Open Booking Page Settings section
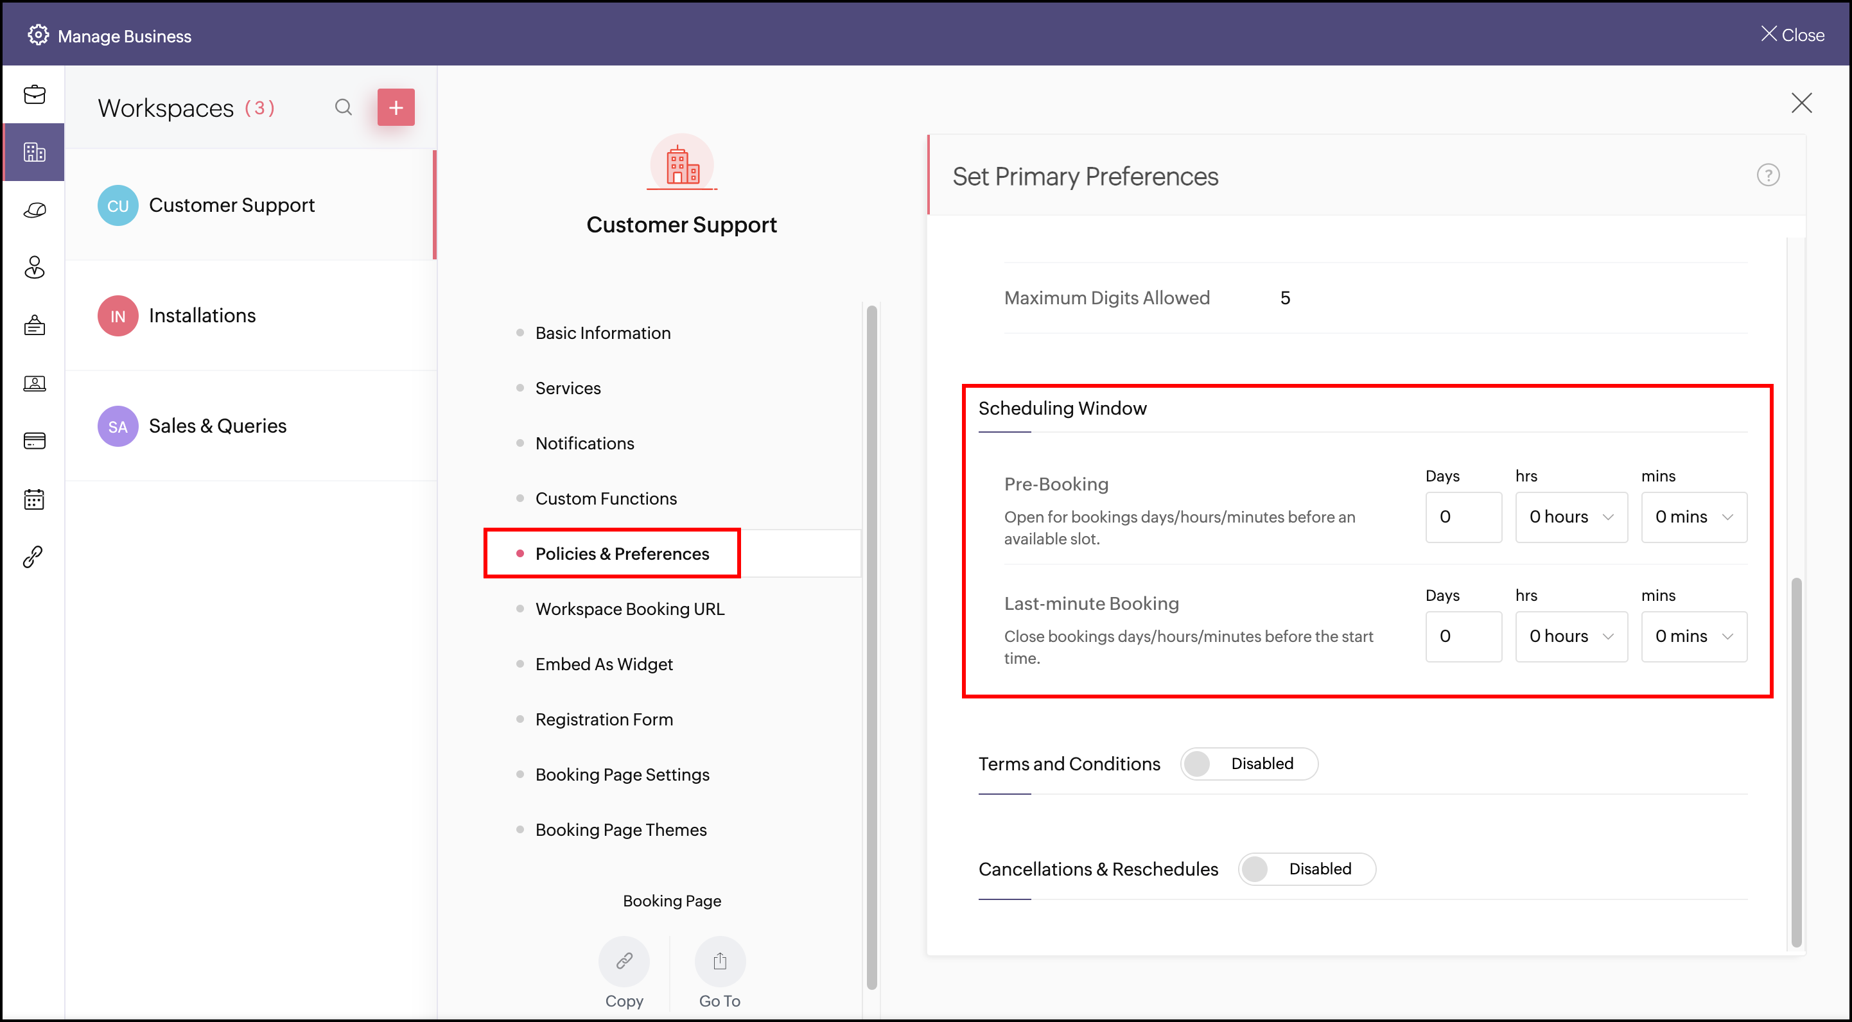Image resolution: width=1852 pixels, height=1022 pixels. (x=622, y=774)
